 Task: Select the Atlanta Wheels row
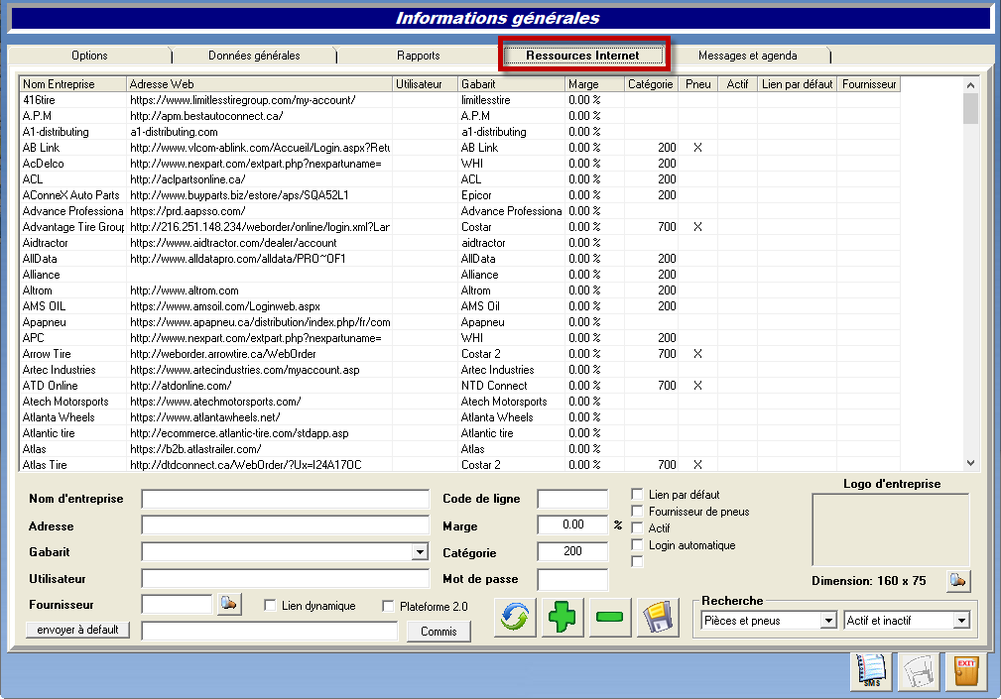459,417
